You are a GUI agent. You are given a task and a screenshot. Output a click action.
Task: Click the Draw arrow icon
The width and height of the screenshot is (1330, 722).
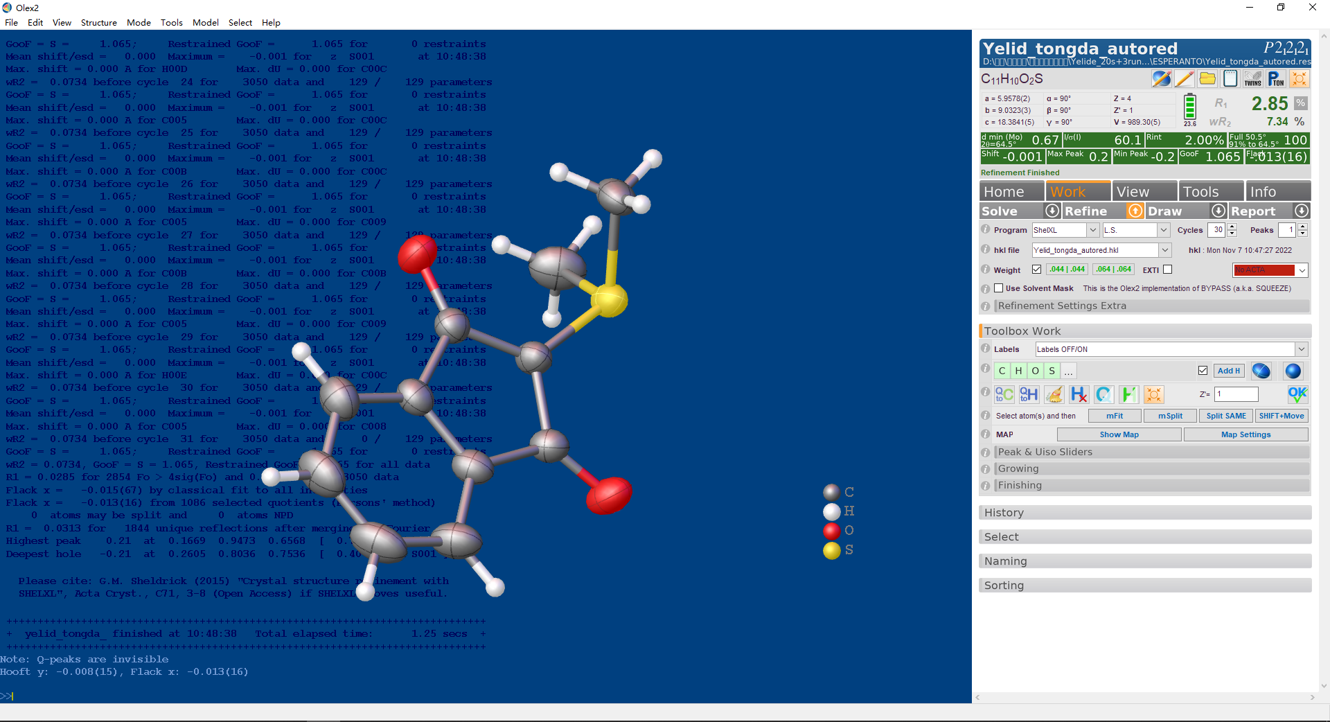click(1218, 211)
